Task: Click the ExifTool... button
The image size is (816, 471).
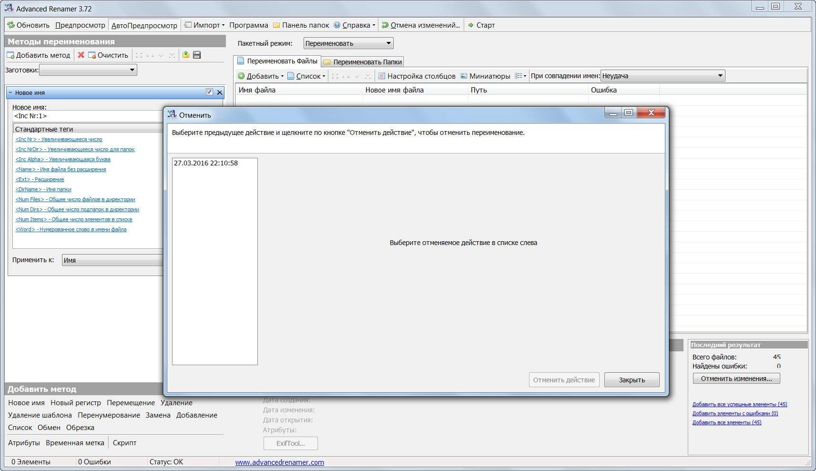Action: 291,443
